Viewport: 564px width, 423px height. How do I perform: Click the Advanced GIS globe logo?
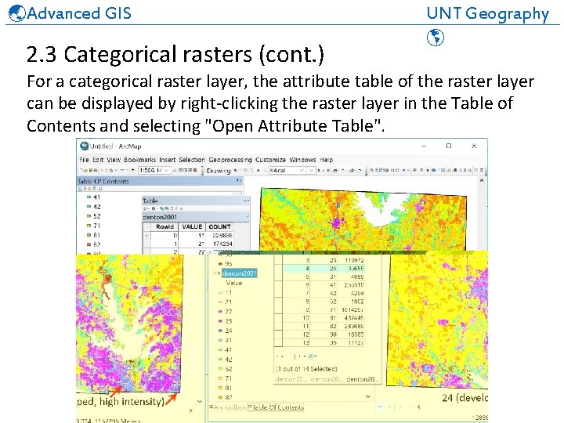(x=17, y=13)
